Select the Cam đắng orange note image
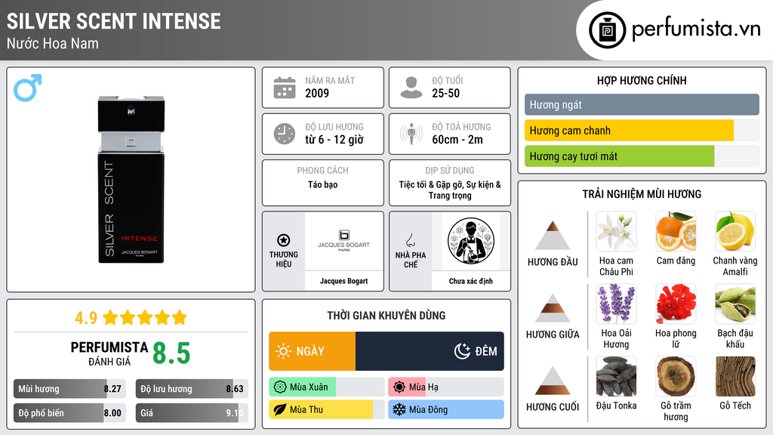The image size is (773, 435). click(676, 231)
